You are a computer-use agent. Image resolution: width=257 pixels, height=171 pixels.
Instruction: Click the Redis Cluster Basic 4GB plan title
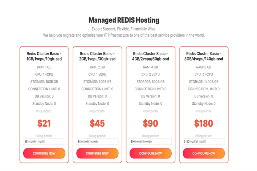pyautogui.click(x=150, y=56)
